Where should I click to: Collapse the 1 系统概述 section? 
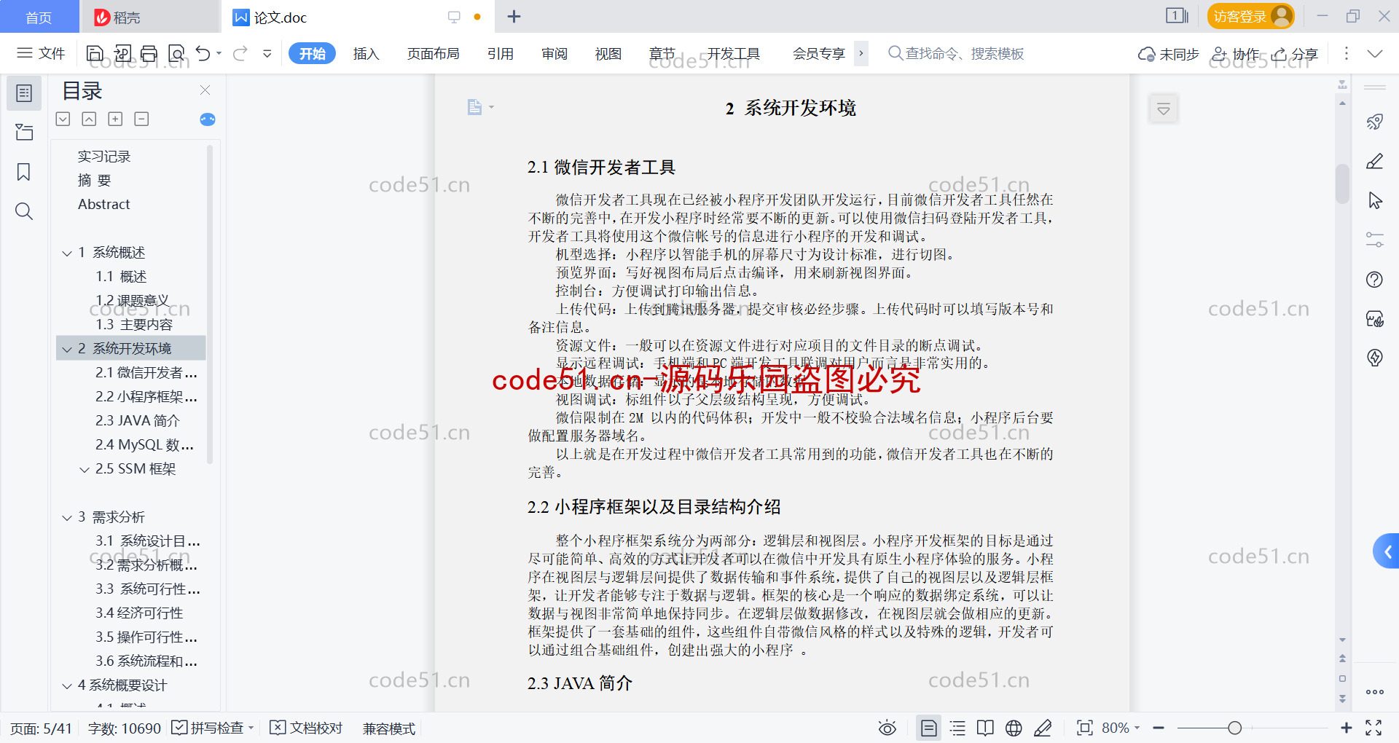point(67,253)
